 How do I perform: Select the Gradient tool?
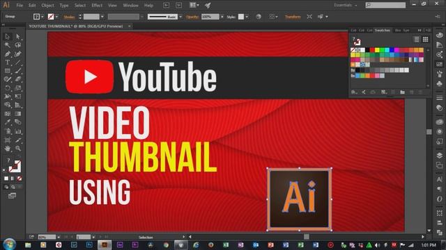coord(18,114)
